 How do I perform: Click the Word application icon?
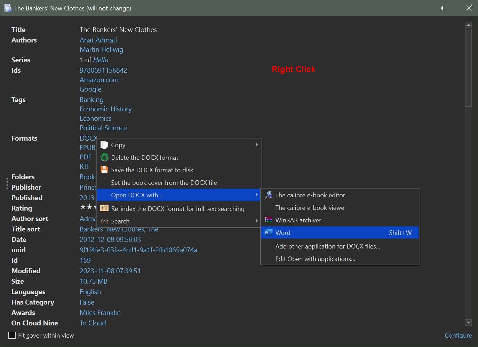click(x=269, y=232)
